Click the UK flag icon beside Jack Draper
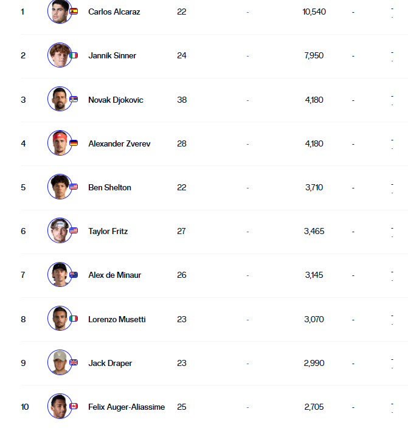This screenshot has height=428, width=408. point(74,362)
